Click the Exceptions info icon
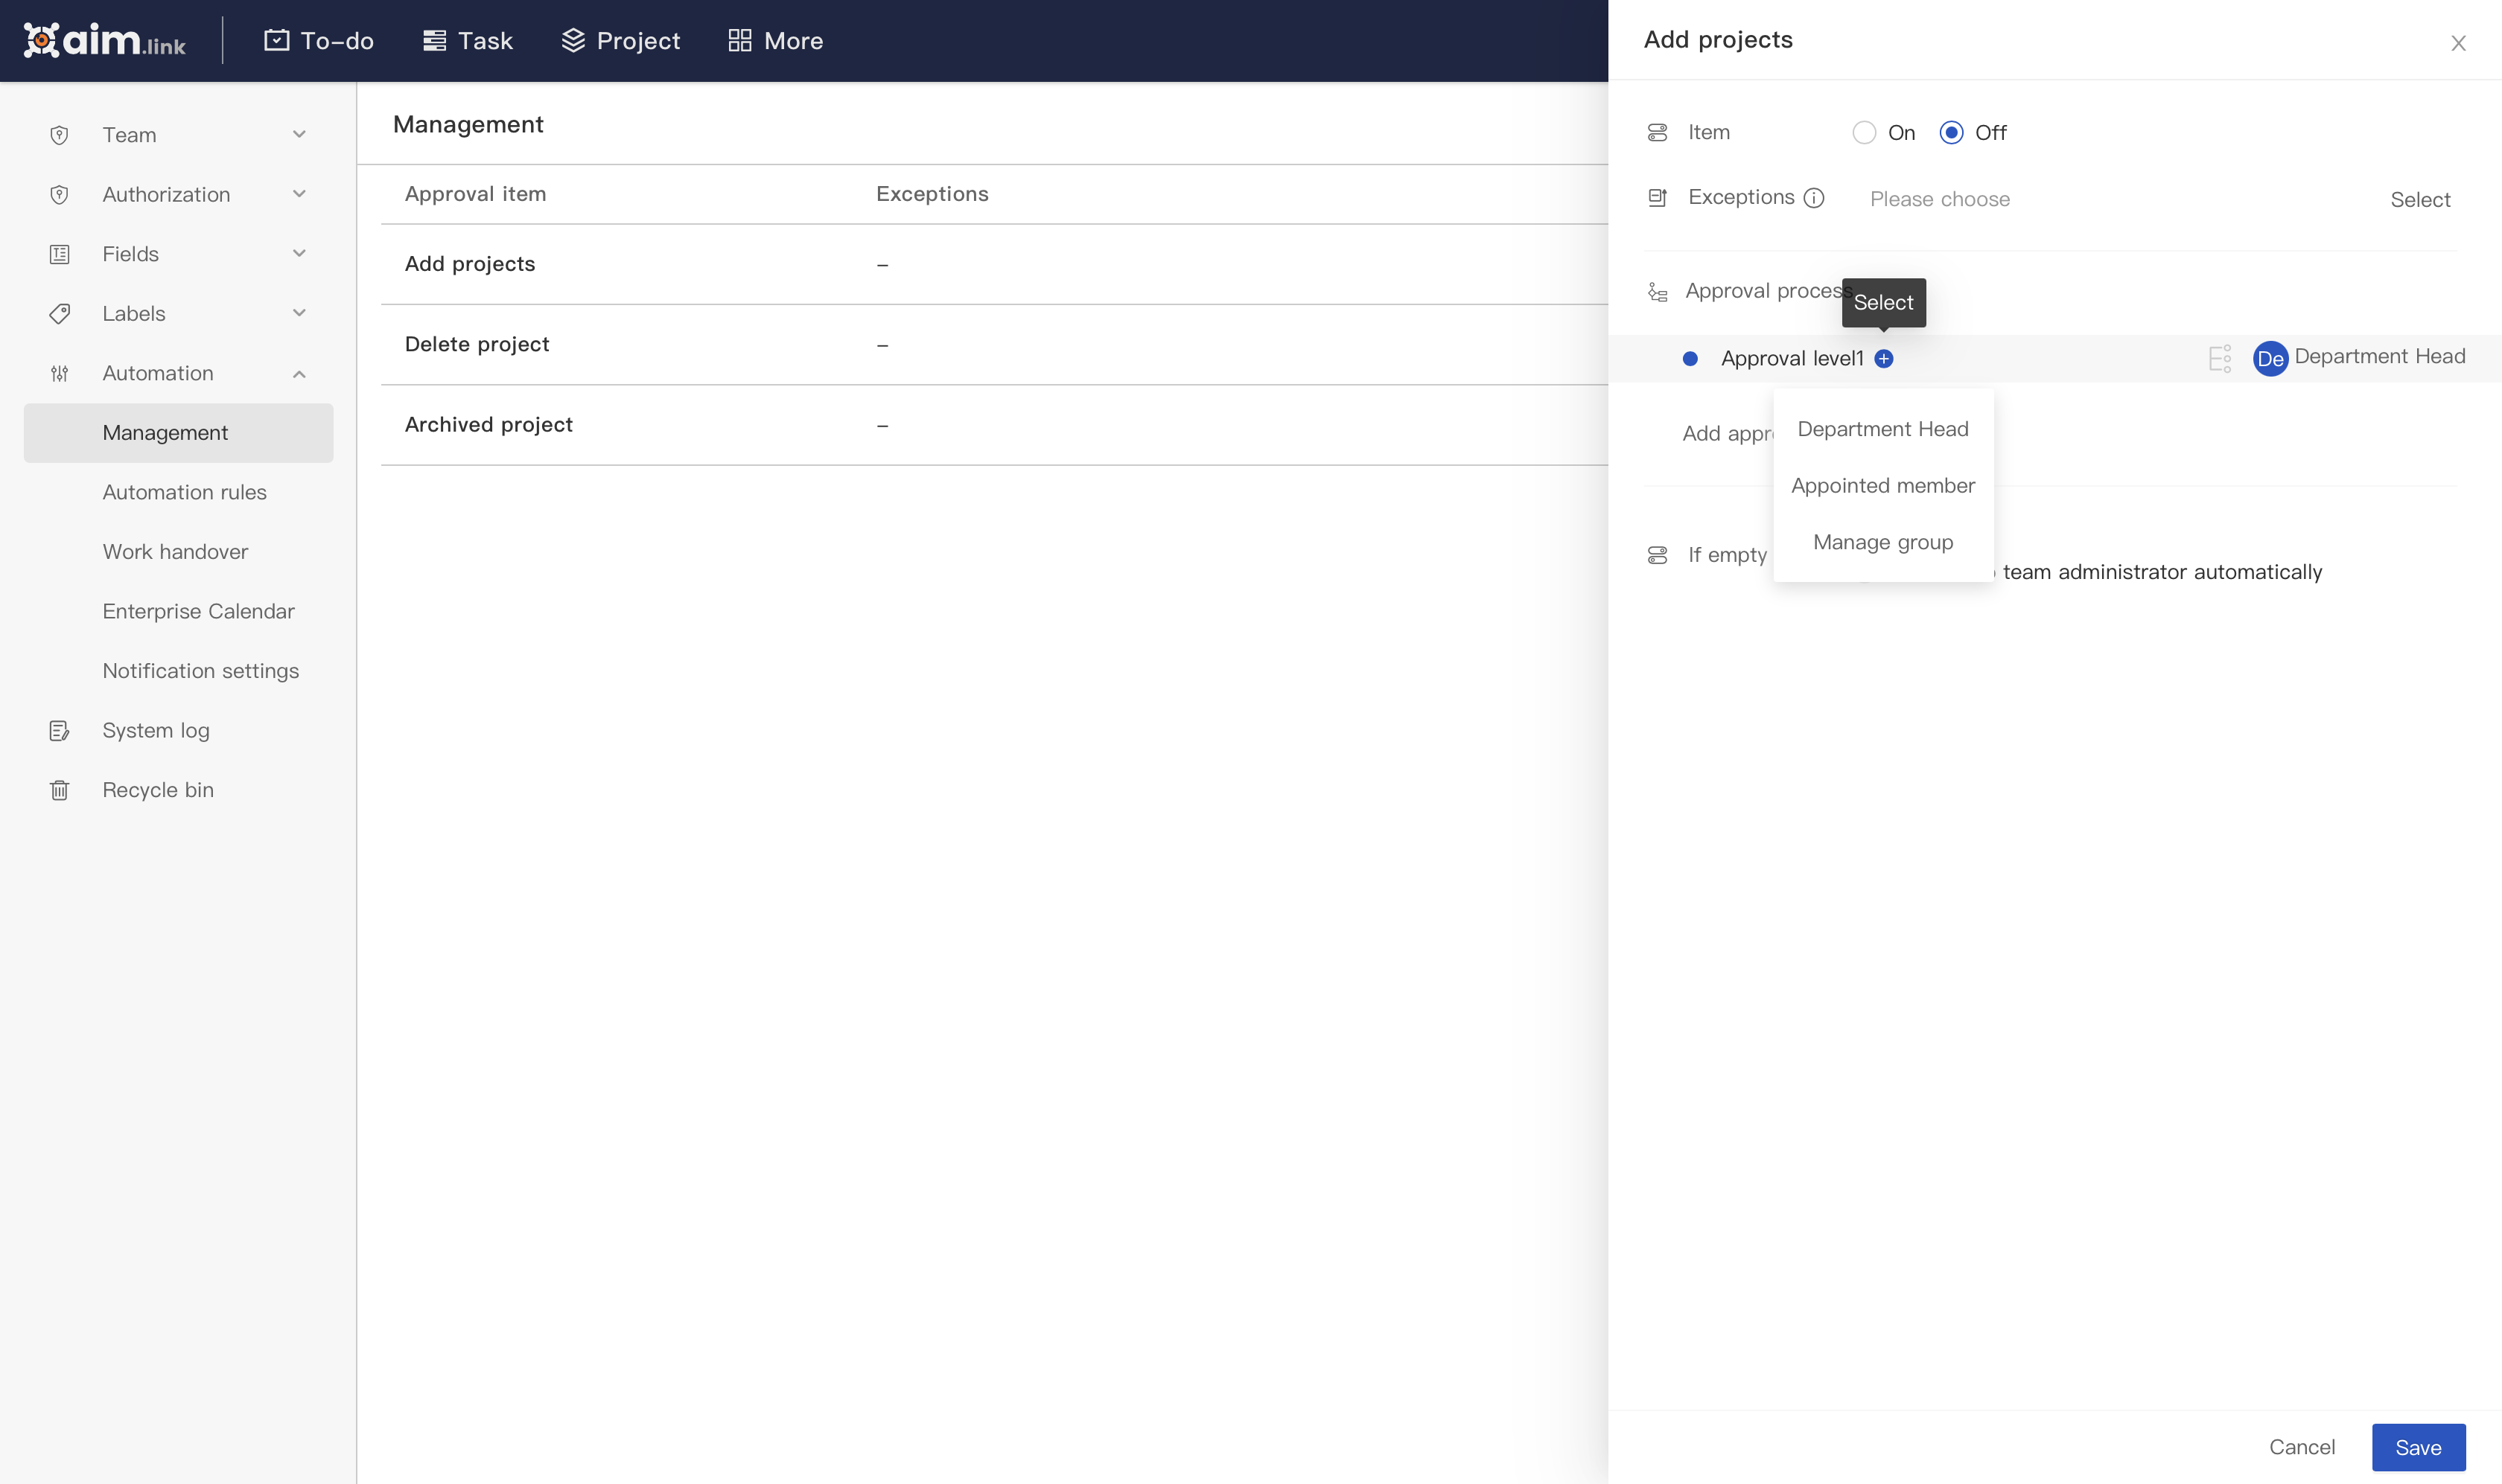 pos(1814,198)
